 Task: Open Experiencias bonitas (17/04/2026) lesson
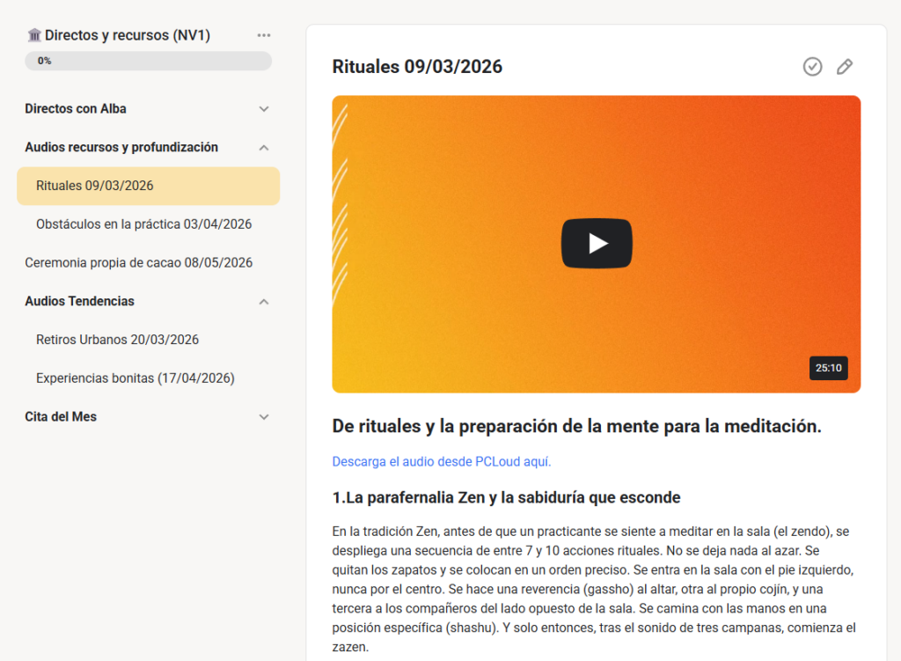[x=135, y=378]
